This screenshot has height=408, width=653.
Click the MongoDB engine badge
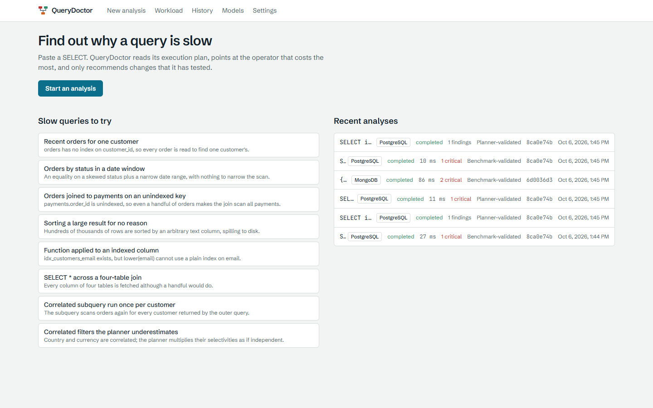click(x=366, y=180)
